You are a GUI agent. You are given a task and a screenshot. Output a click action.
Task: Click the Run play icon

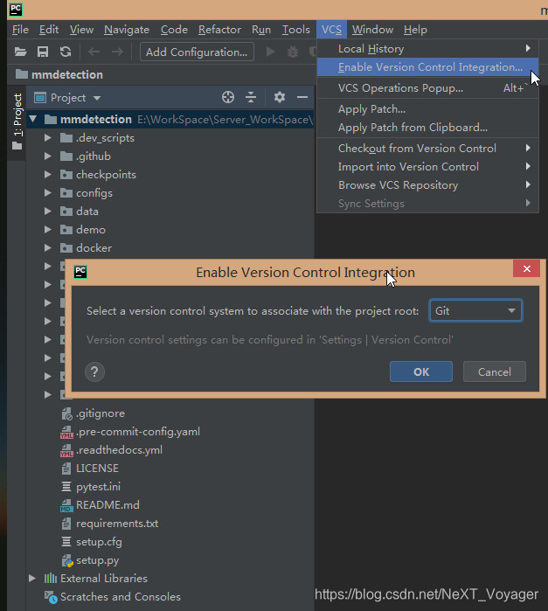(x=270, y=52)
